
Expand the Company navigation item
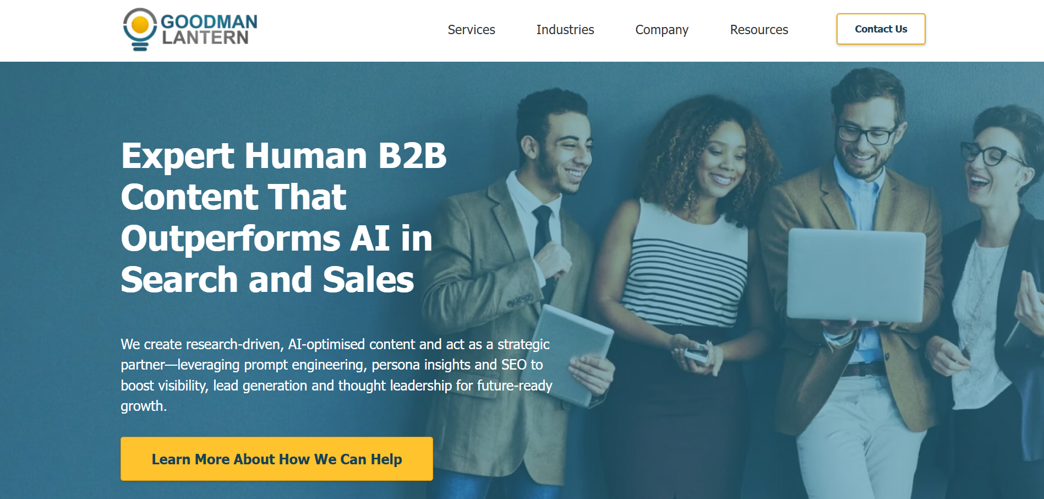[662, 30]
